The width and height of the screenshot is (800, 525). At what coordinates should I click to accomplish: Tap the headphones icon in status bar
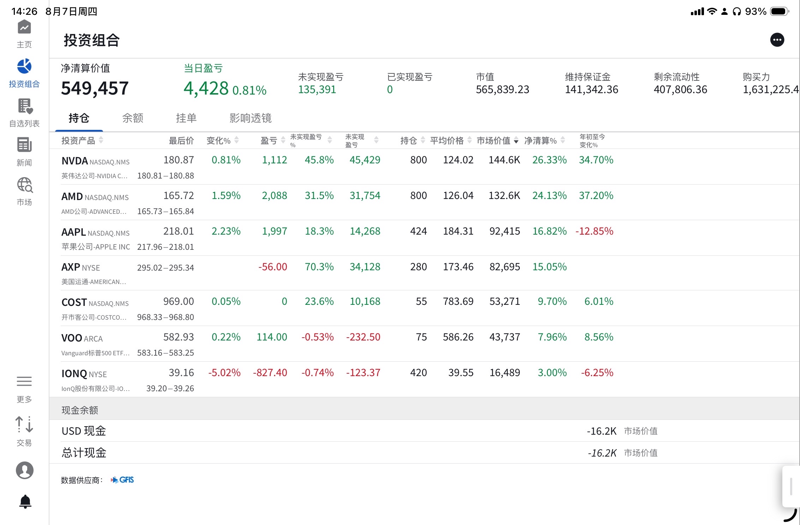click(737, 12)
